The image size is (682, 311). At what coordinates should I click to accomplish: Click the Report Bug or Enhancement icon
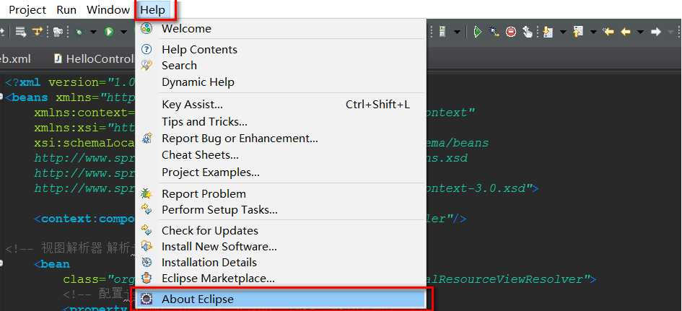point(147,139)
